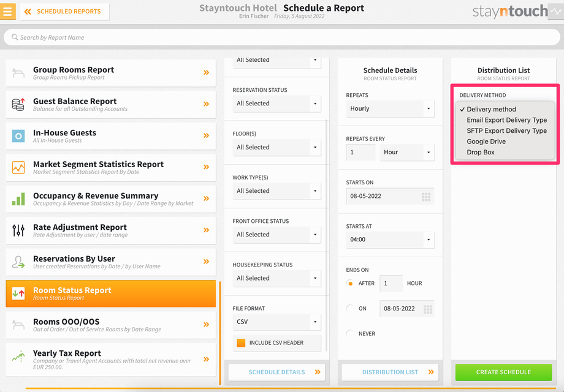Open the Work Type(s) dropdown
Viewport: 564px width, 392px height.
pos(276,191)
